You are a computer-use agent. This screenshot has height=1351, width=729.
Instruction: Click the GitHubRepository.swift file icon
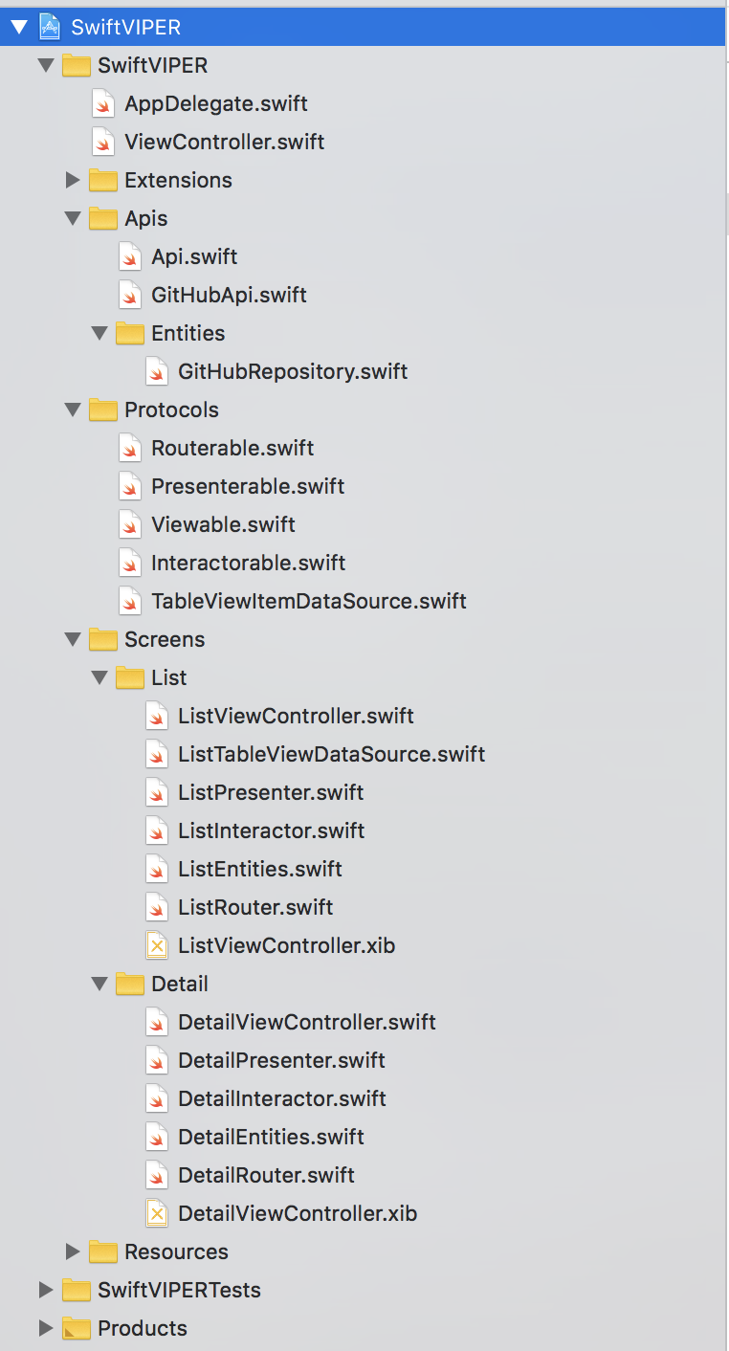tap(157, 371)
